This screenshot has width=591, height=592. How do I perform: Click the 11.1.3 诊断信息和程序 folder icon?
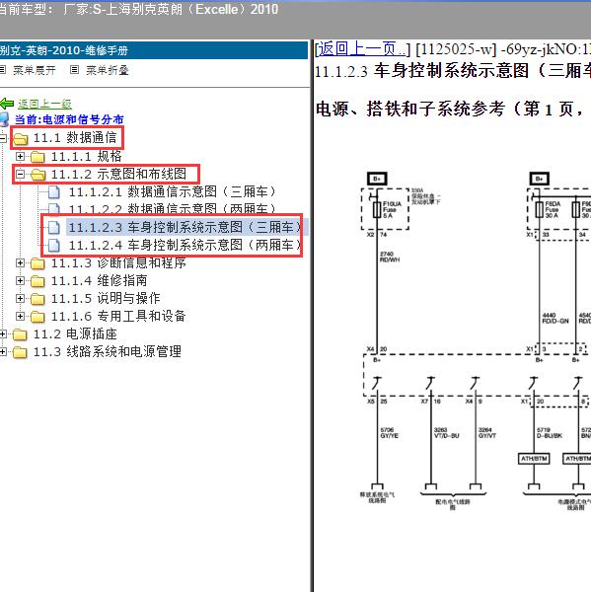[37, 263]
